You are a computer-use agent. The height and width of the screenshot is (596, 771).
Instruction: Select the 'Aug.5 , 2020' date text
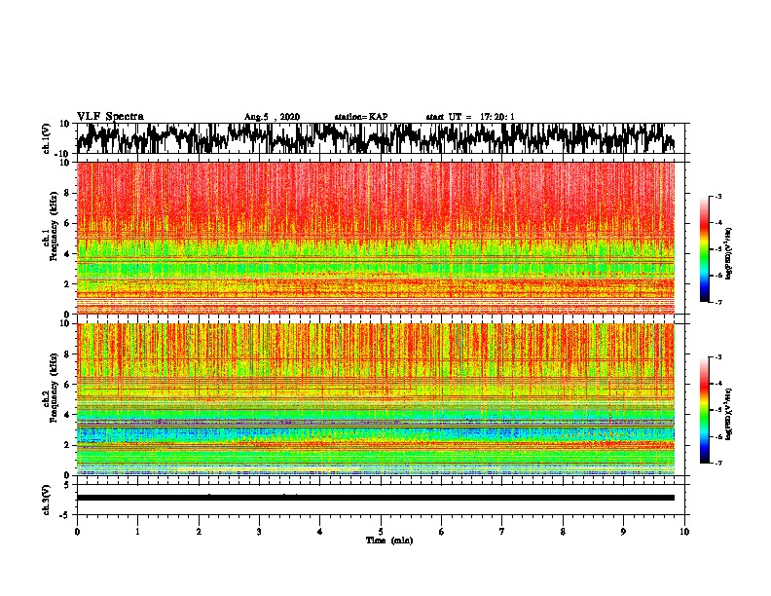pos(272,117)
